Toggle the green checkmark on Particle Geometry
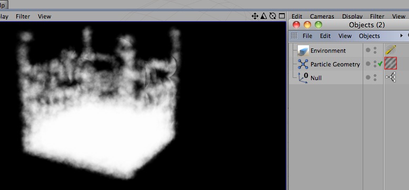 380,64
